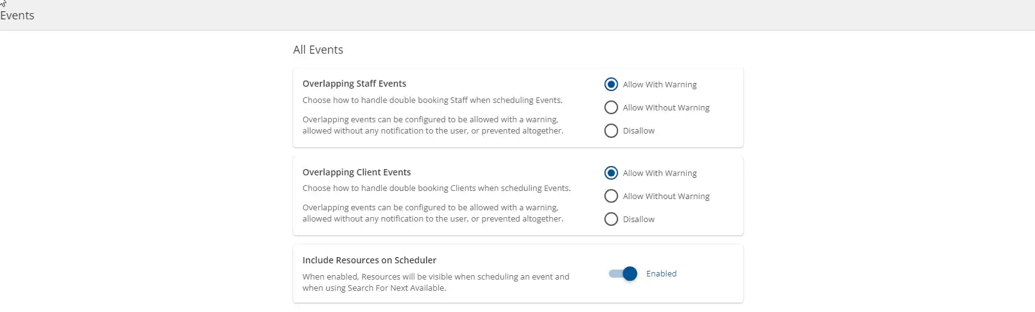
Task: Click the double booking Clients description text
Action: tap(436, 188)
